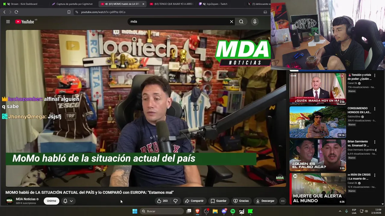Open options menu for 'Brian Sarmiento' video

pos(375,142)
